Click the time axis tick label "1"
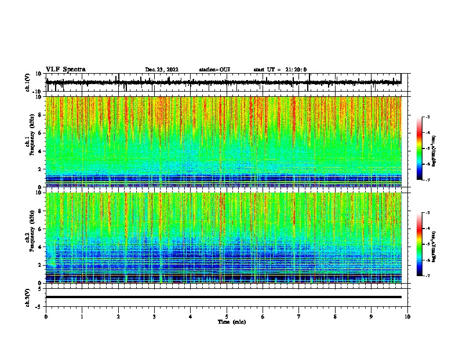This screenshot has height=355, width=459. coord(82,317)
